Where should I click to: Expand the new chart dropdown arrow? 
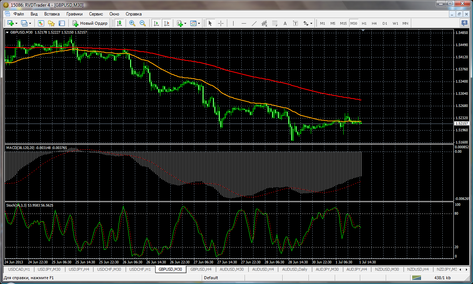pyautogui.click(x=16, y=23)
